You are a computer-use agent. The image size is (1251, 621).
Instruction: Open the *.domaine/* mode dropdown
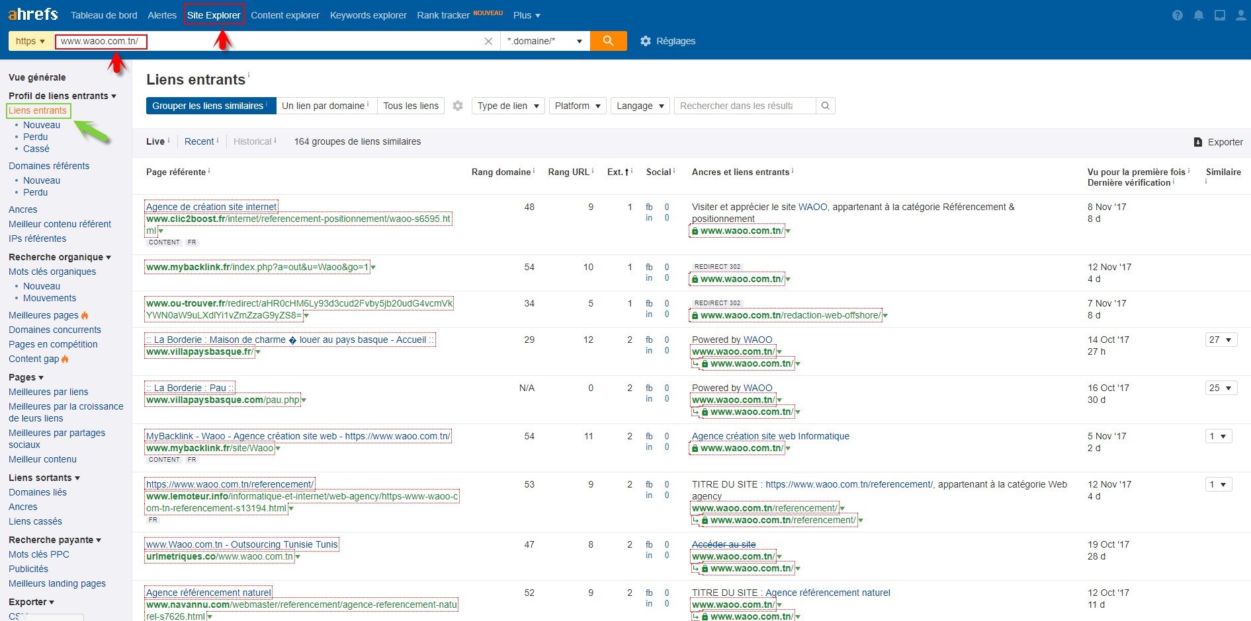click(545, 41)
